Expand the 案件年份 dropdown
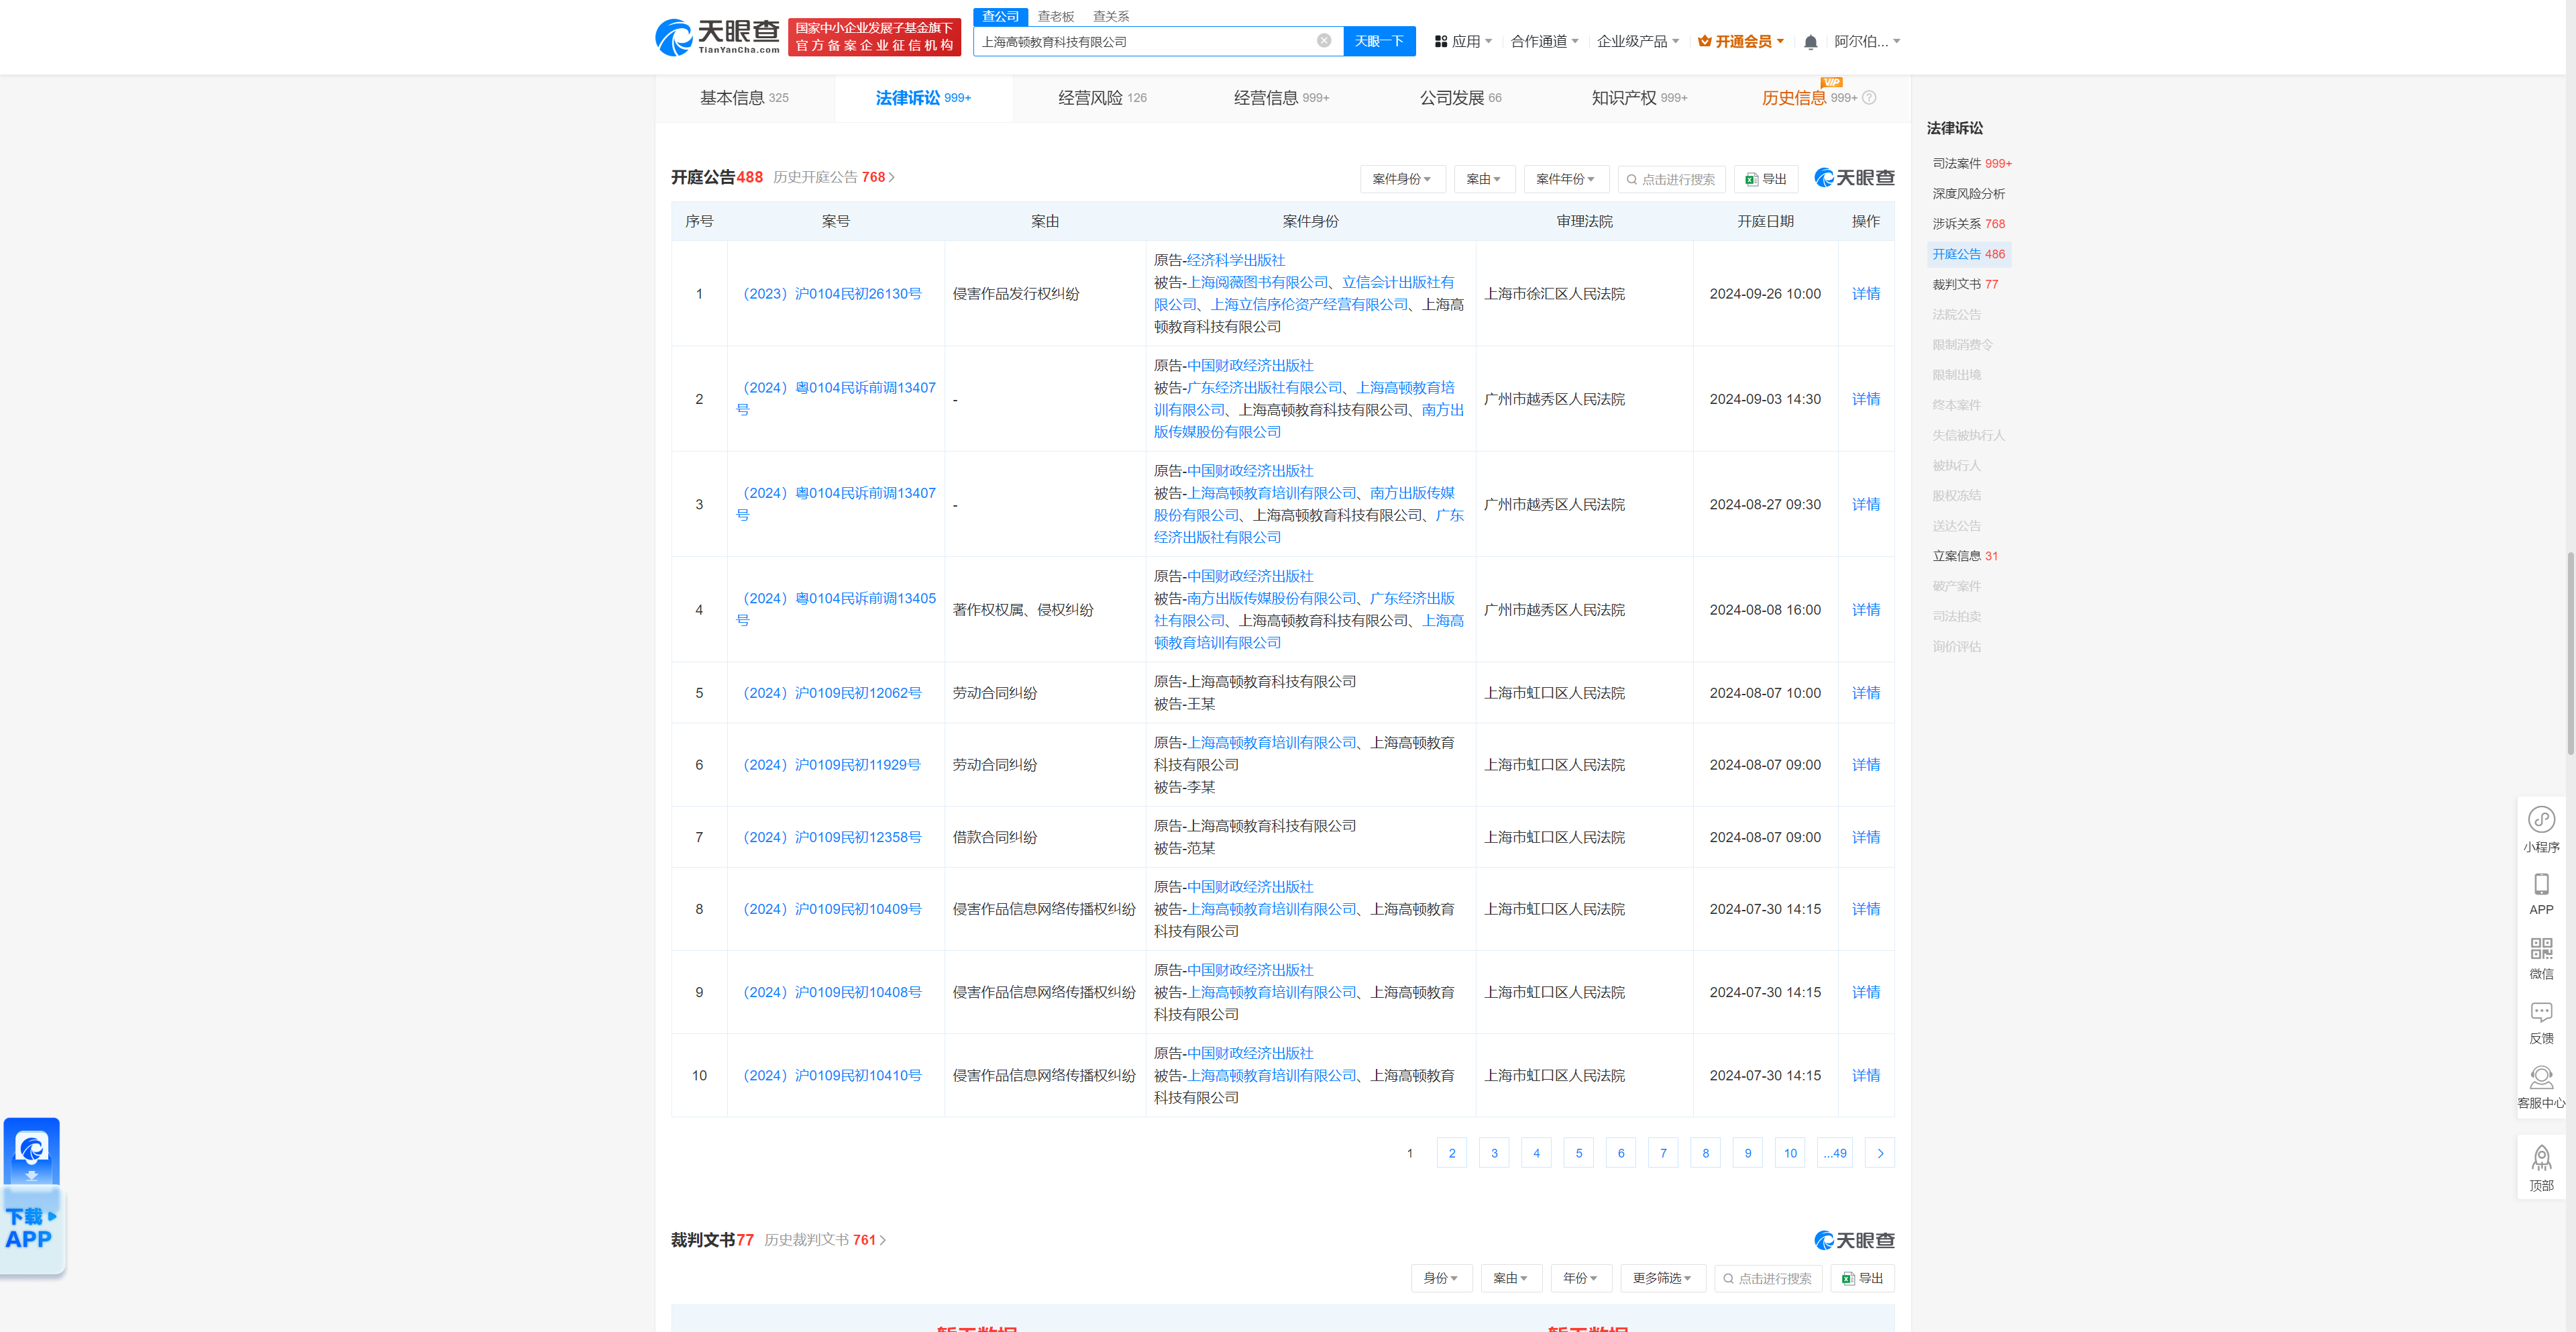The image size is (2576, 1332). [1566, 178]
